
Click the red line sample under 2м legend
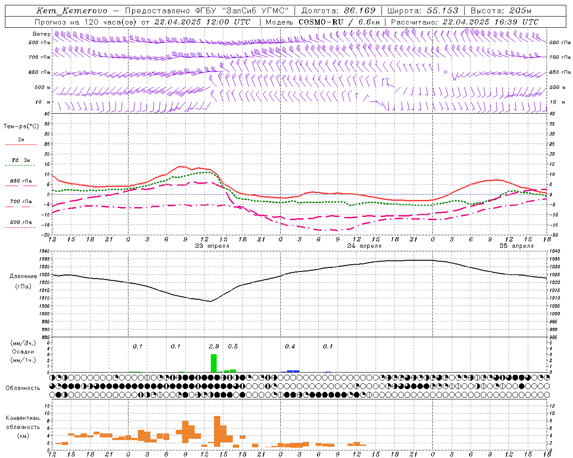click(x=21, y=145)
